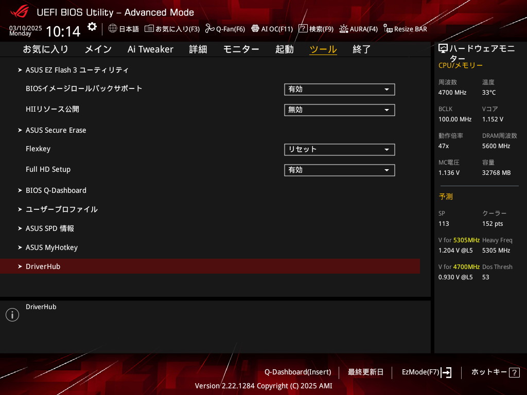Click the 1.152 V core voltage value
The height and width of the screenshot is (395, 527).
[x=493, y=119]
